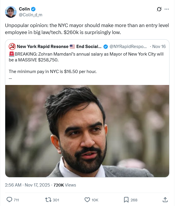
Task: Click the reply speech bubble icon
Action: [x=10, y=200]
